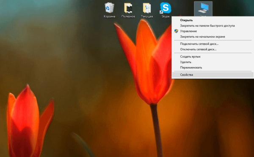Choose Переименовать in the context menu

click(x=191, y=68)
